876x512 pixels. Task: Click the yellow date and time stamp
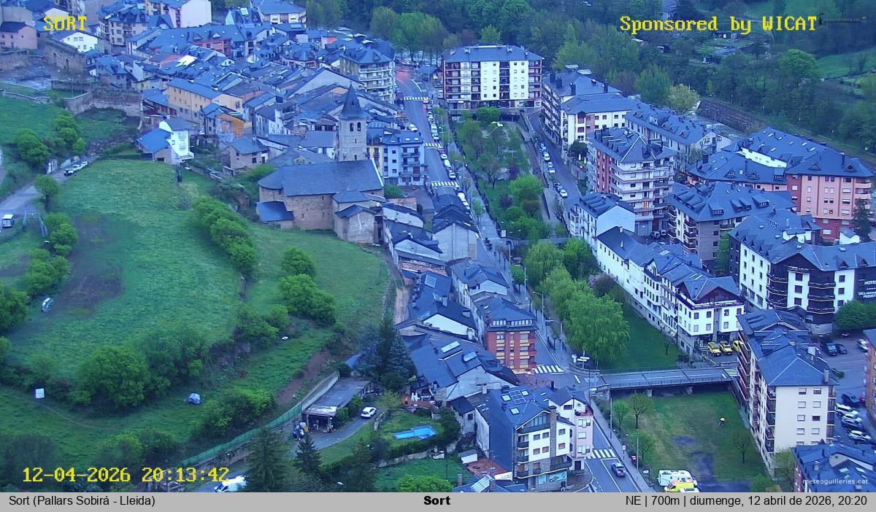(125, 475)
